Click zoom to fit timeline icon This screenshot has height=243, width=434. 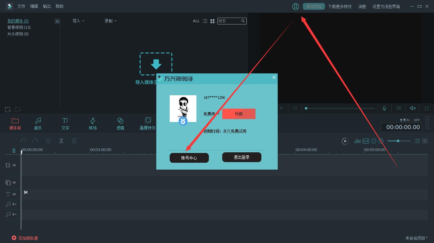click(366, 141)
